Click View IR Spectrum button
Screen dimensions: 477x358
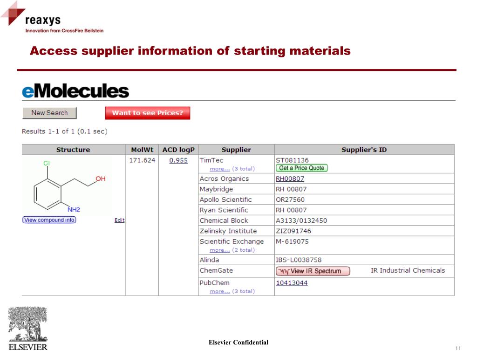pos(313,271)
